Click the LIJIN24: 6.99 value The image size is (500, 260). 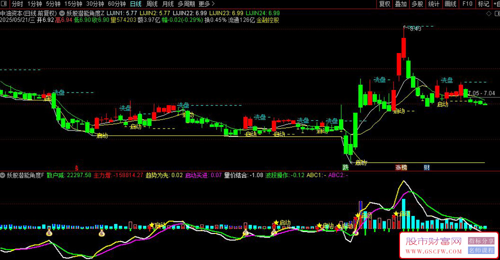click(x=263, y=13)
